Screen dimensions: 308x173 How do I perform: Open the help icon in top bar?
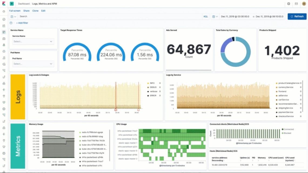pos(289,4)
